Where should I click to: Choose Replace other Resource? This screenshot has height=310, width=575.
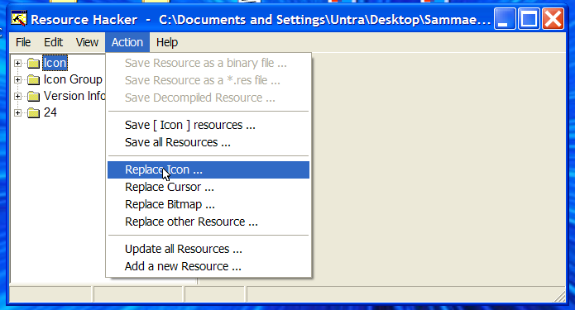(x=208, y=222)
